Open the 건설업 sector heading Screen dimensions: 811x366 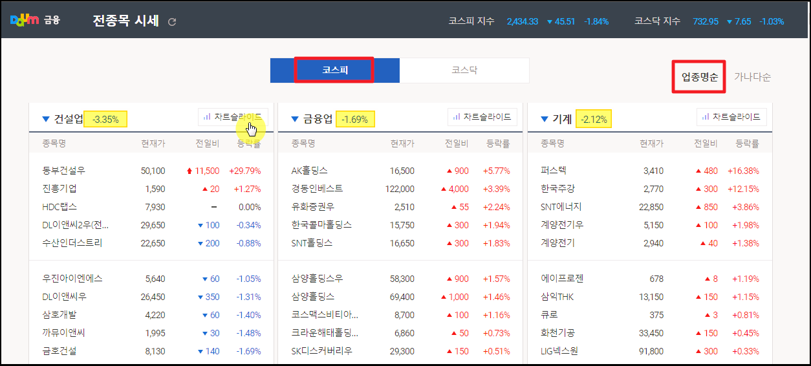pos(69,119)
